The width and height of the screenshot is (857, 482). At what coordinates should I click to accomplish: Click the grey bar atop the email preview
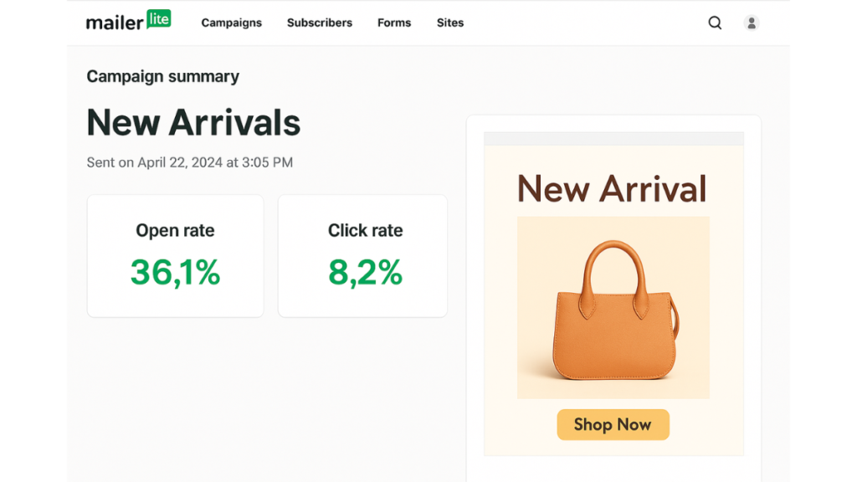tap(613, 138)
